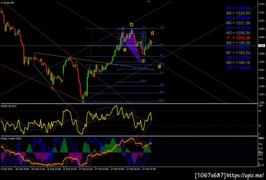266x180 pixels.
Task: Select the magenta star marker on lower trendline
Action: click(52, 88)
